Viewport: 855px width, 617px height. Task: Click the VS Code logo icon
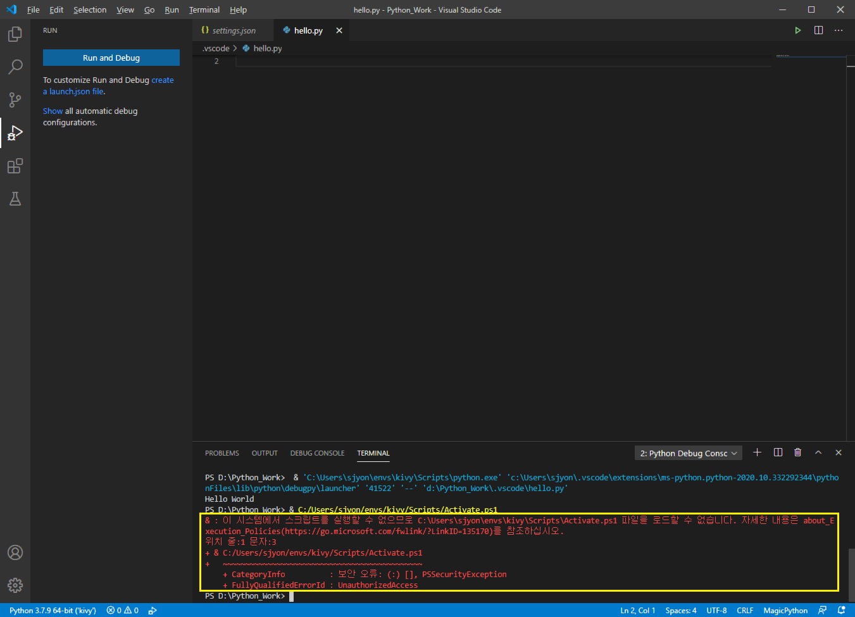[11, 9]
